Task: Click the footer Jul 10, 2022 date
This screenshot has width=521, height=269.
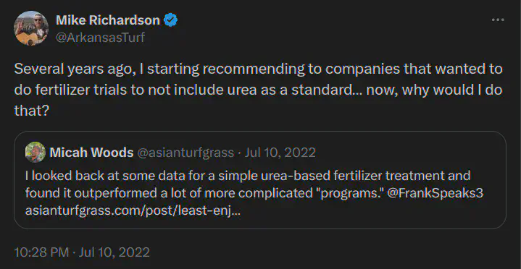Action: click(114, 252)
